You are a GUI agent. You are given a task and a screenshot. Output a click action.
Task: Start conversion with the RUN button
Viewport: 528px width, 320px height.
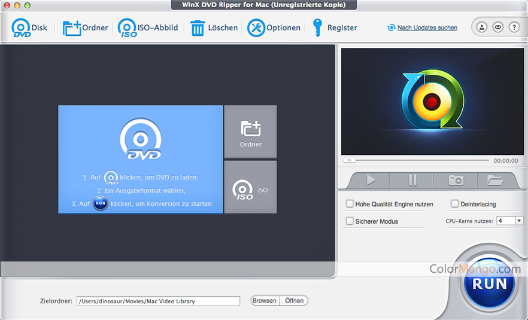[489, 284]
